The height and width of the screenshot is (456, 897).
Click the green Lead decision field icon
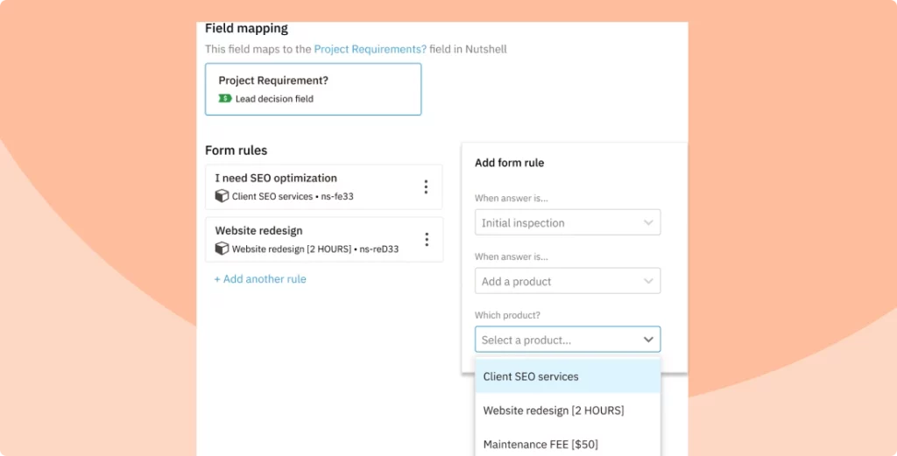pyautogui.click(x=225, y=99)
